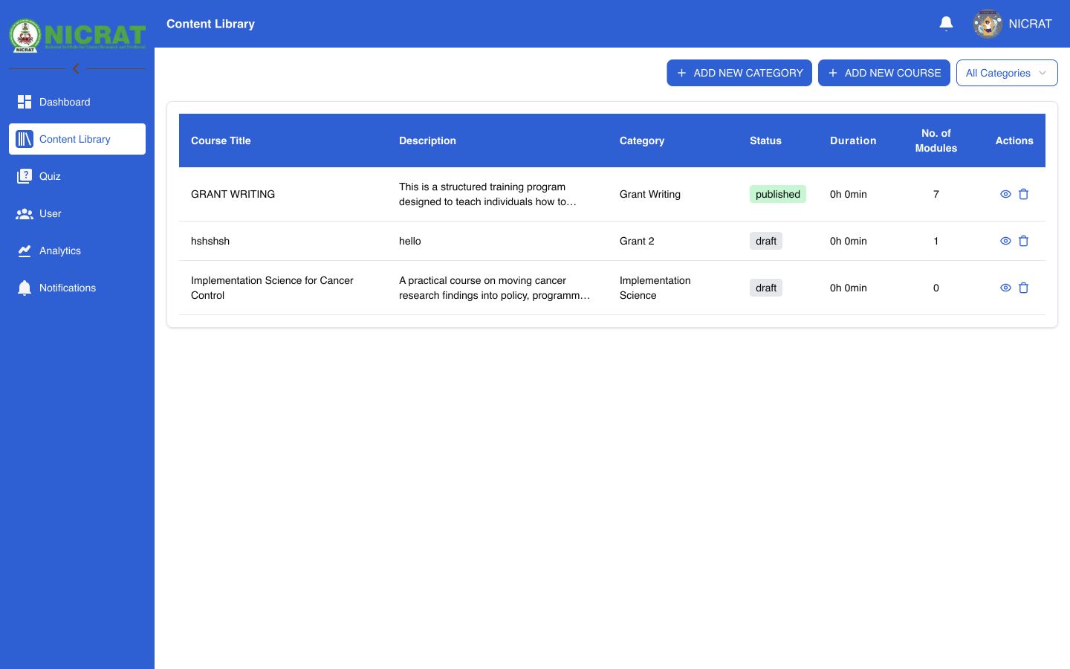The image size is (1070, 669).
Task: Click Add New Category button
Action: (739, 73)
